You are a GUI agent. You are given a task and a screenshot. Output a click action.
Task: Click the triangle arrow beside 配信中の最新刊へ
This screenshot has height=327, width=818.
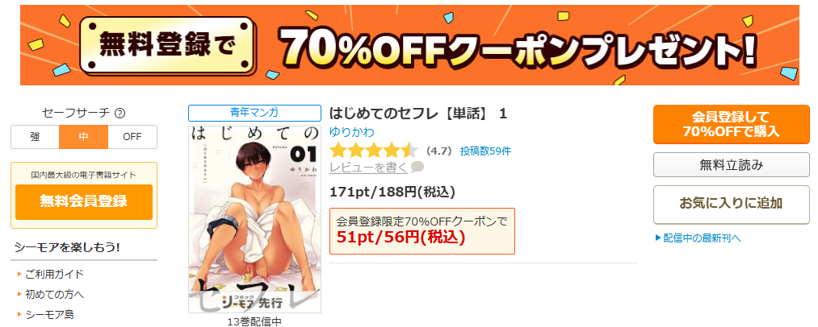(x=658, y=238)
